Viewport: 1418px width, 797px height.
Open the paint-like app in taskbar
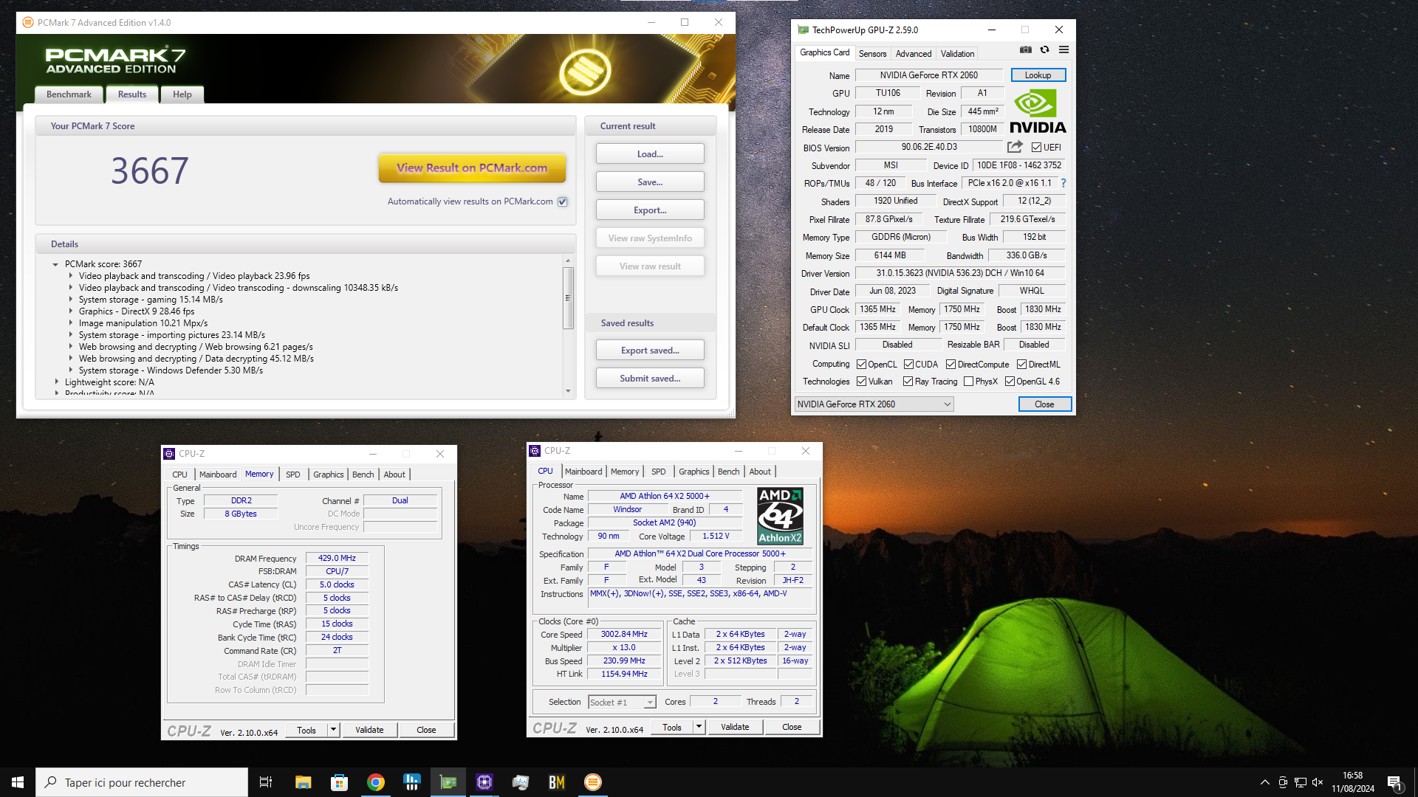pos(520,782)
